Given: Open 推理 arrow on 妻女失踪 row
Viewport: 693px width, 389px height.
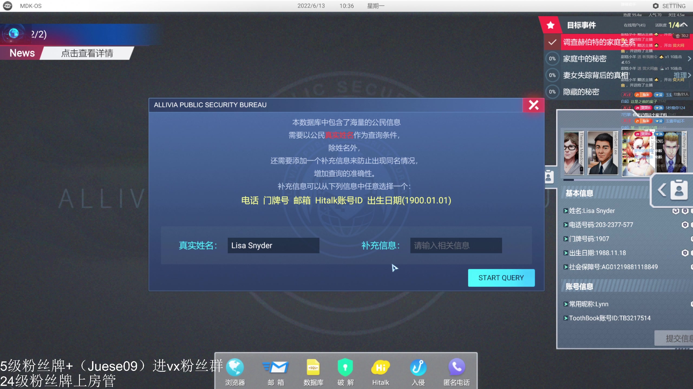Looking at the screenshot, I should pyautogui.click(x=689, y=75).
